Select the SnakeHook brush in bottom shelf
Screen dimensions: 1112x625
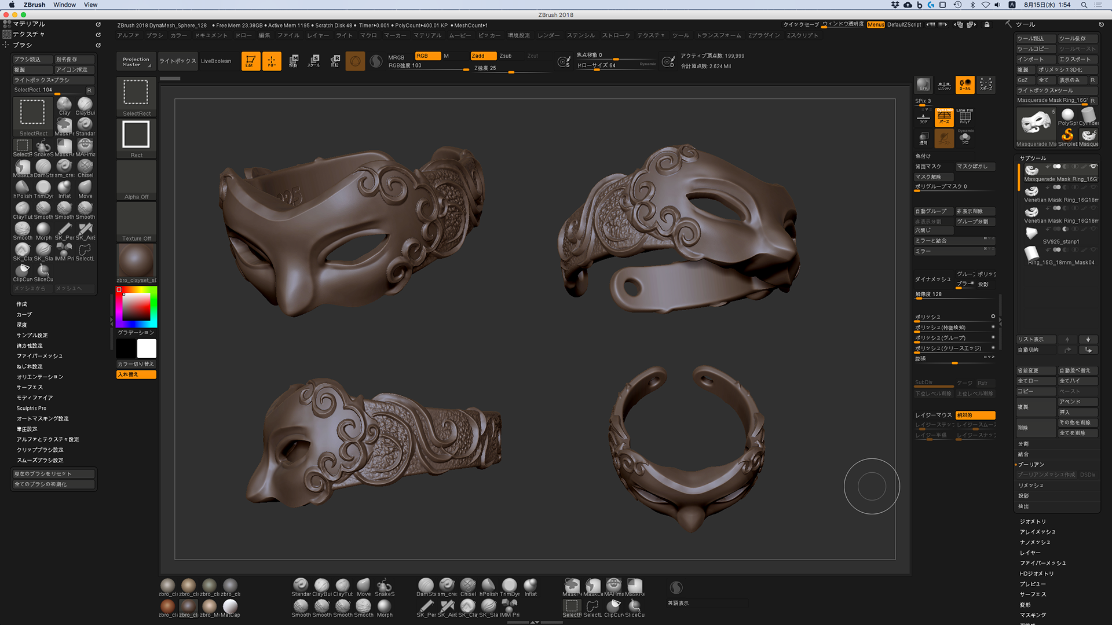(384, 586)
